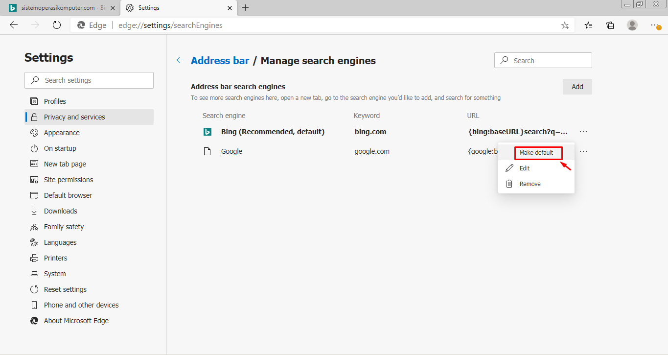The width and height of the screenshot is (668, 355).
Task: Open Edge Settings and more menu
Action: click(655, 25)
